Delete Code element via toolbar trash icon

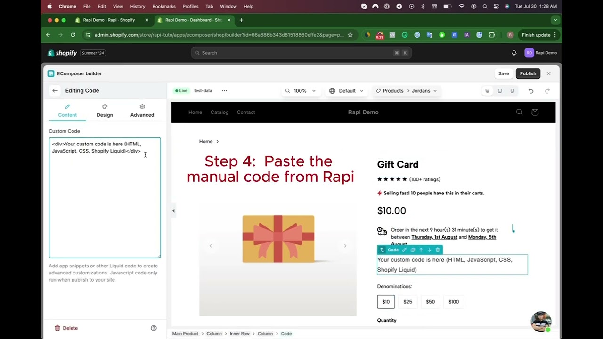click(438, 250)
